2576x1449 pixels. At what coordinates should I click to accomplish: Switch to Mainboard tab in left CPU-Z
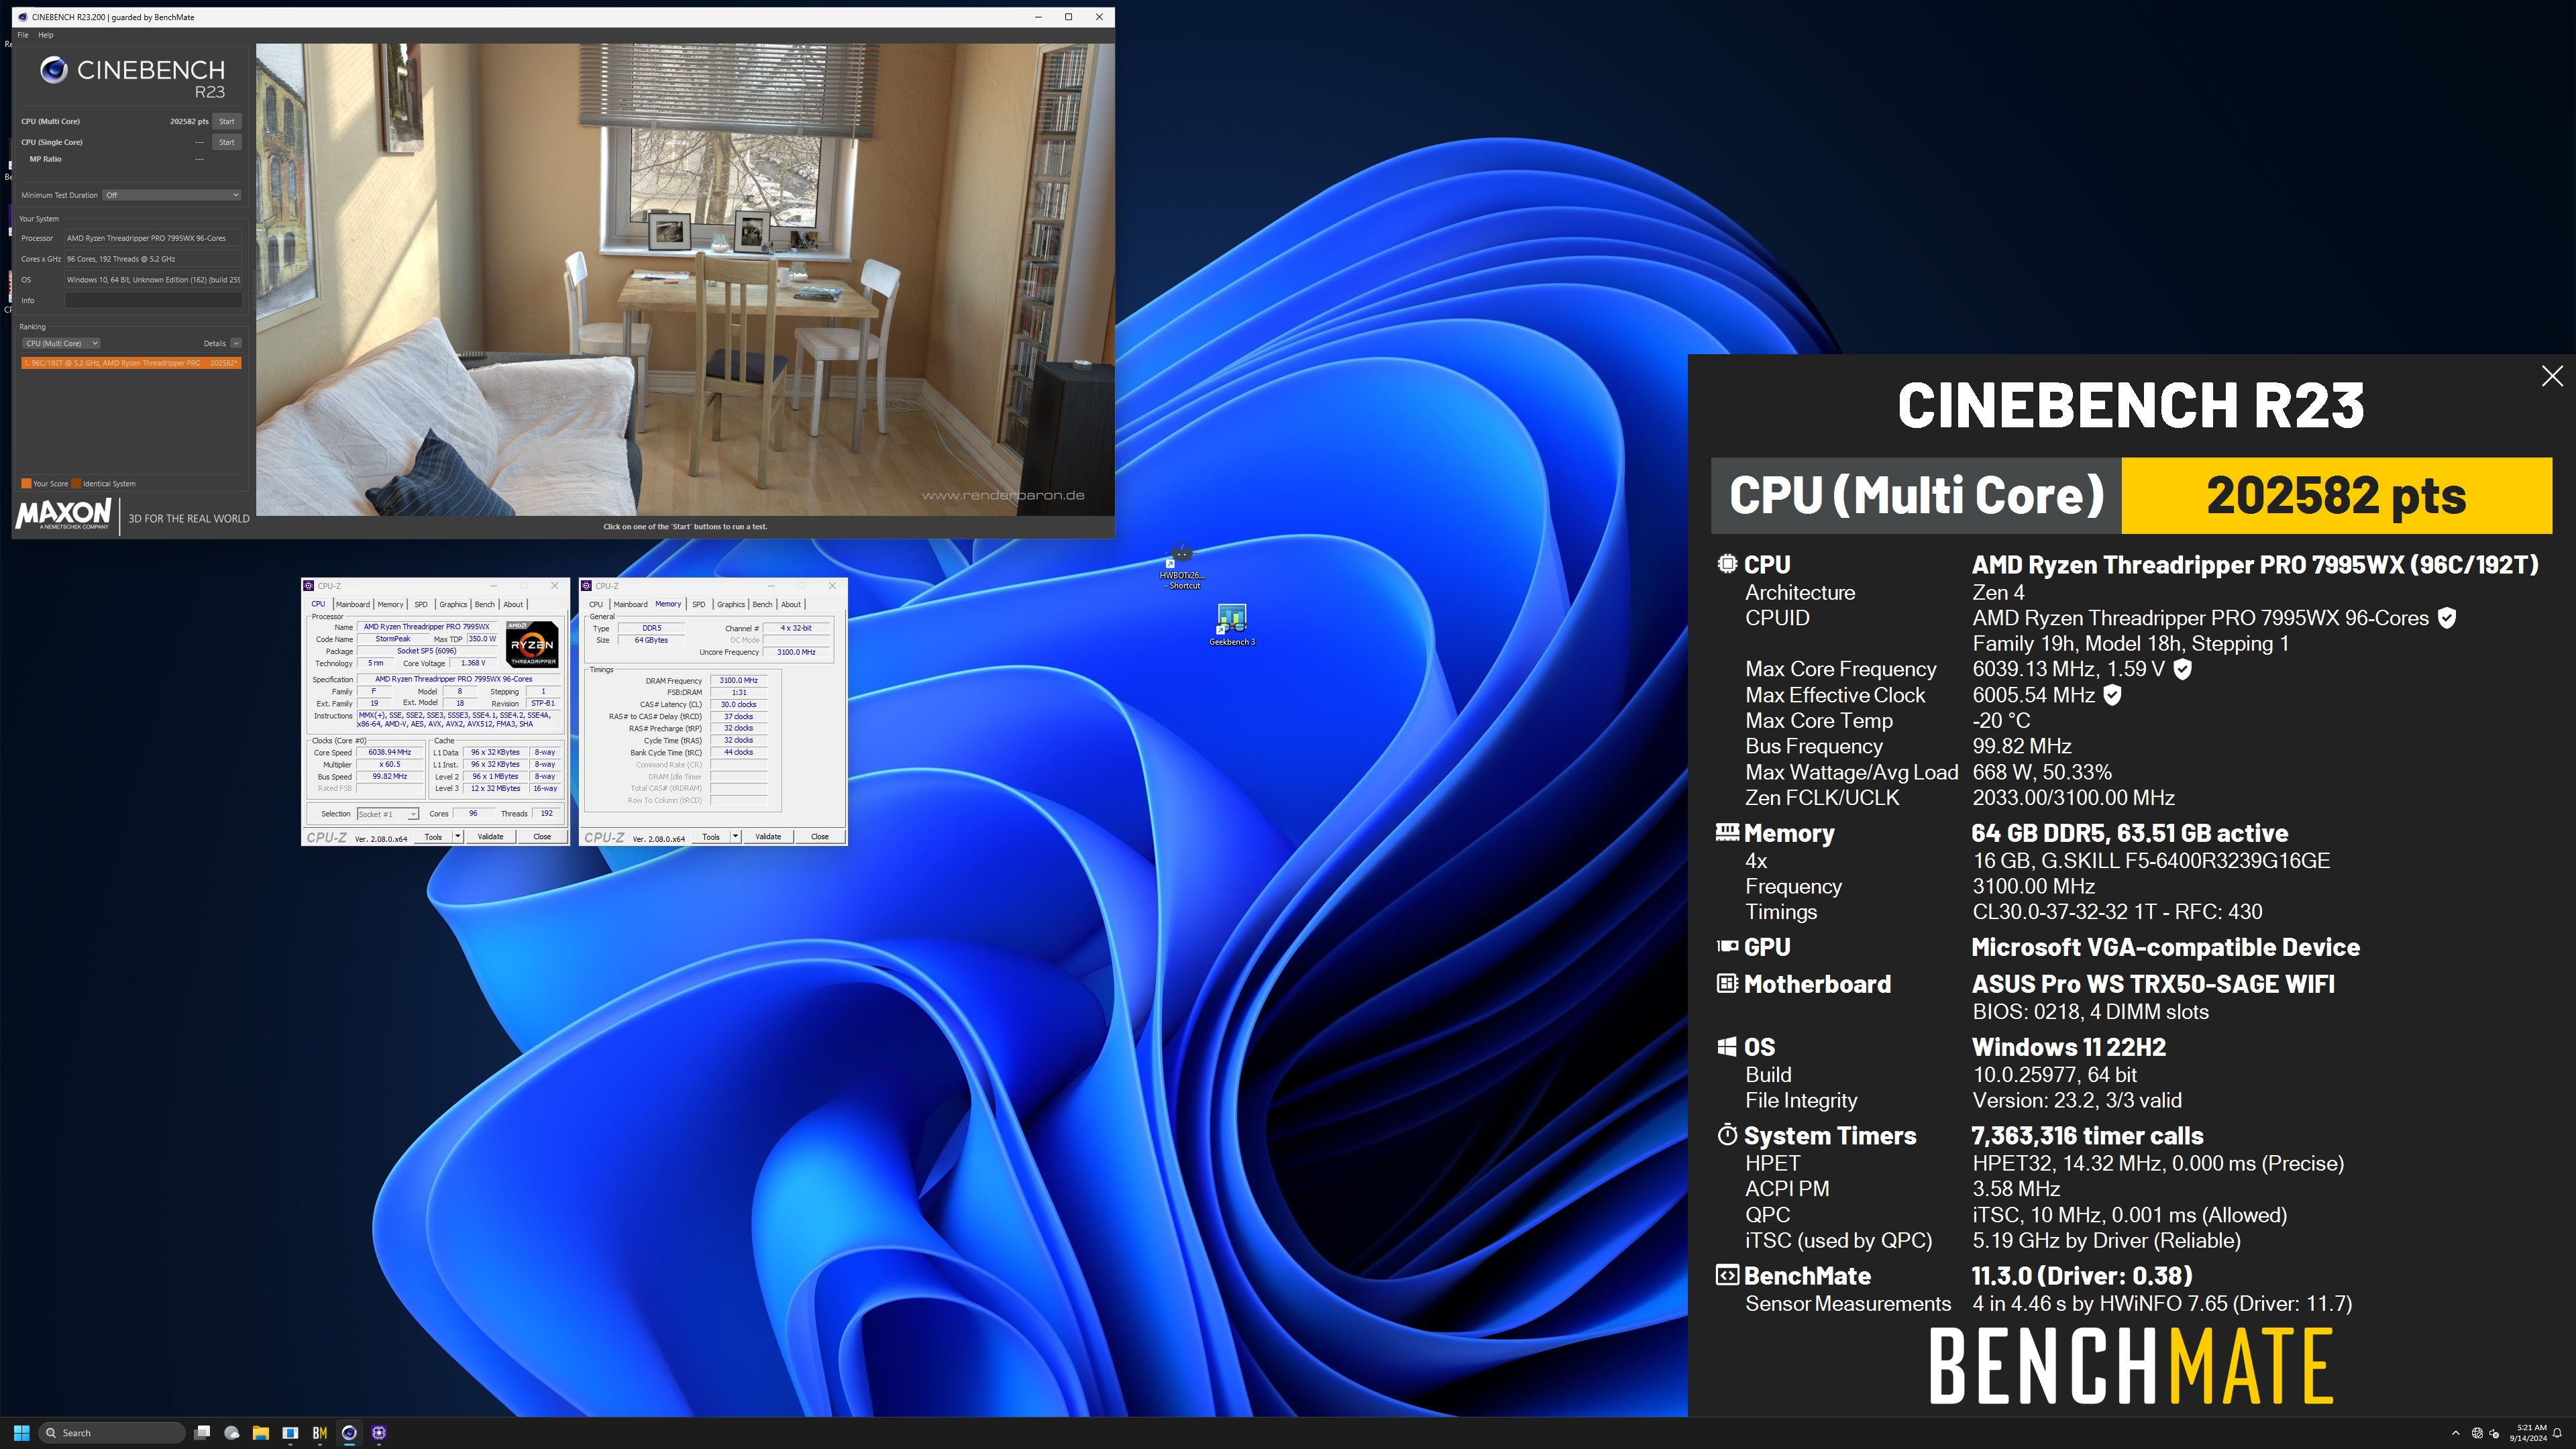pyautogui.click(x=352, y=604)
